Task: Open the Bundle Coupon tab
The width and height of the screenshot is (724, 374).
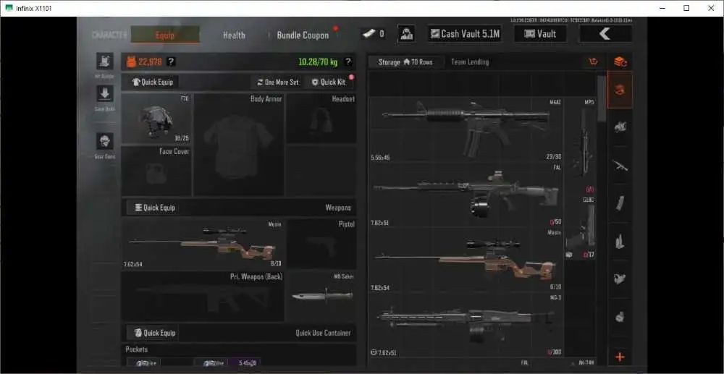Action: click(x=303, y=35)
